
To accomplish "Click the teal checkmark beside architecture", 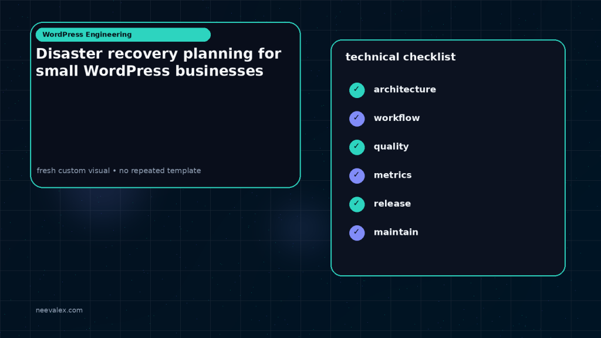I will [357, 90].
